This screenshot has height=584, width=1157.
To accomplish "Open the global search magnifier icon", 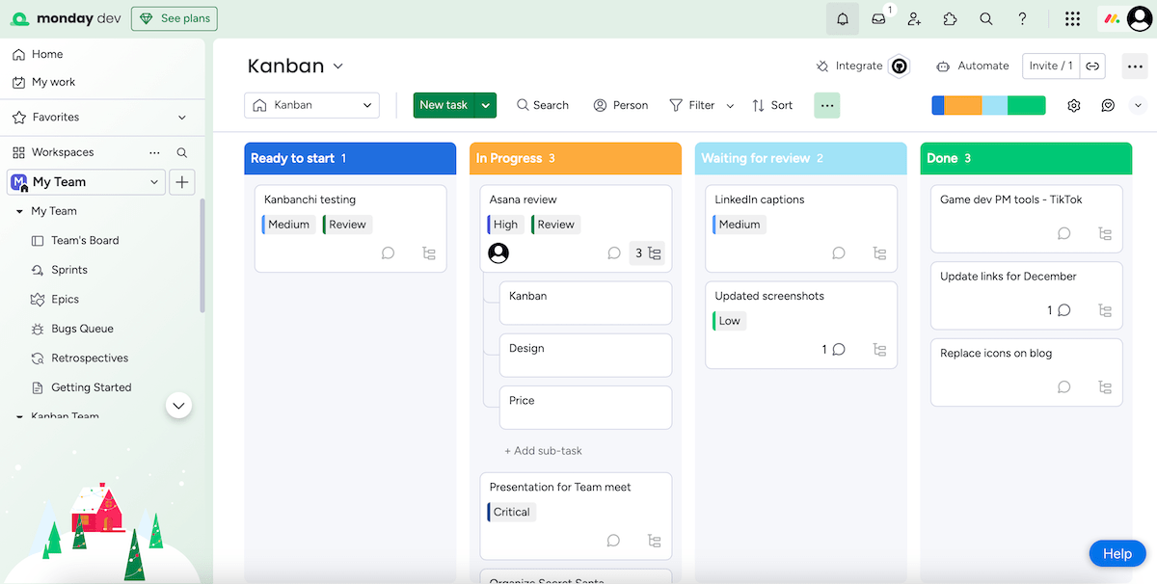I will (x=985, y=18).
